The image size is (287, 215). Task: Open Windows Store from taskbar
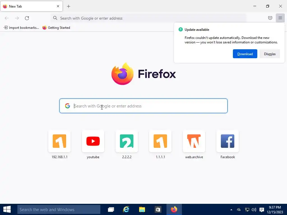tap(158, 209)
